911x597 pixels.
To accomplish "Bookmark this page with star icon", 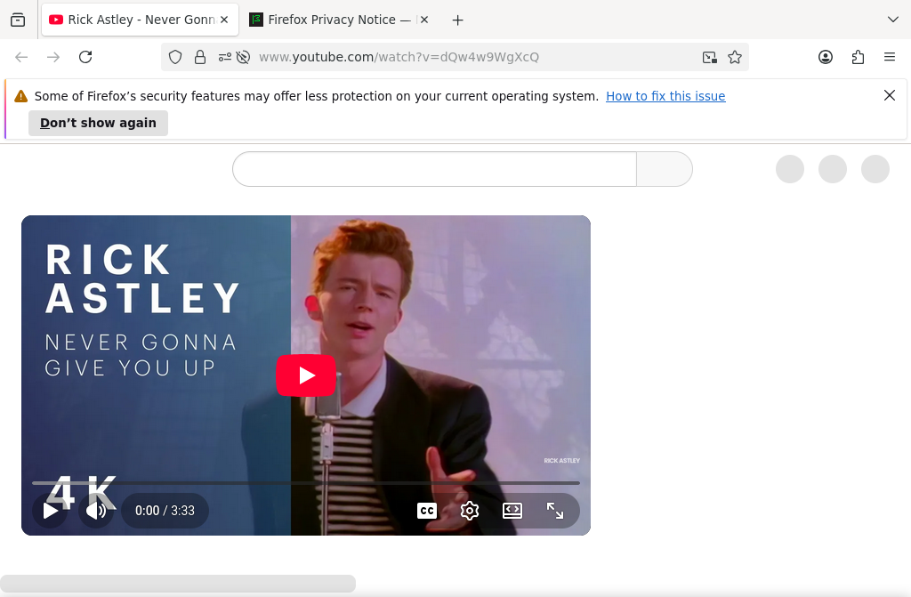I will tap(735, 57).
